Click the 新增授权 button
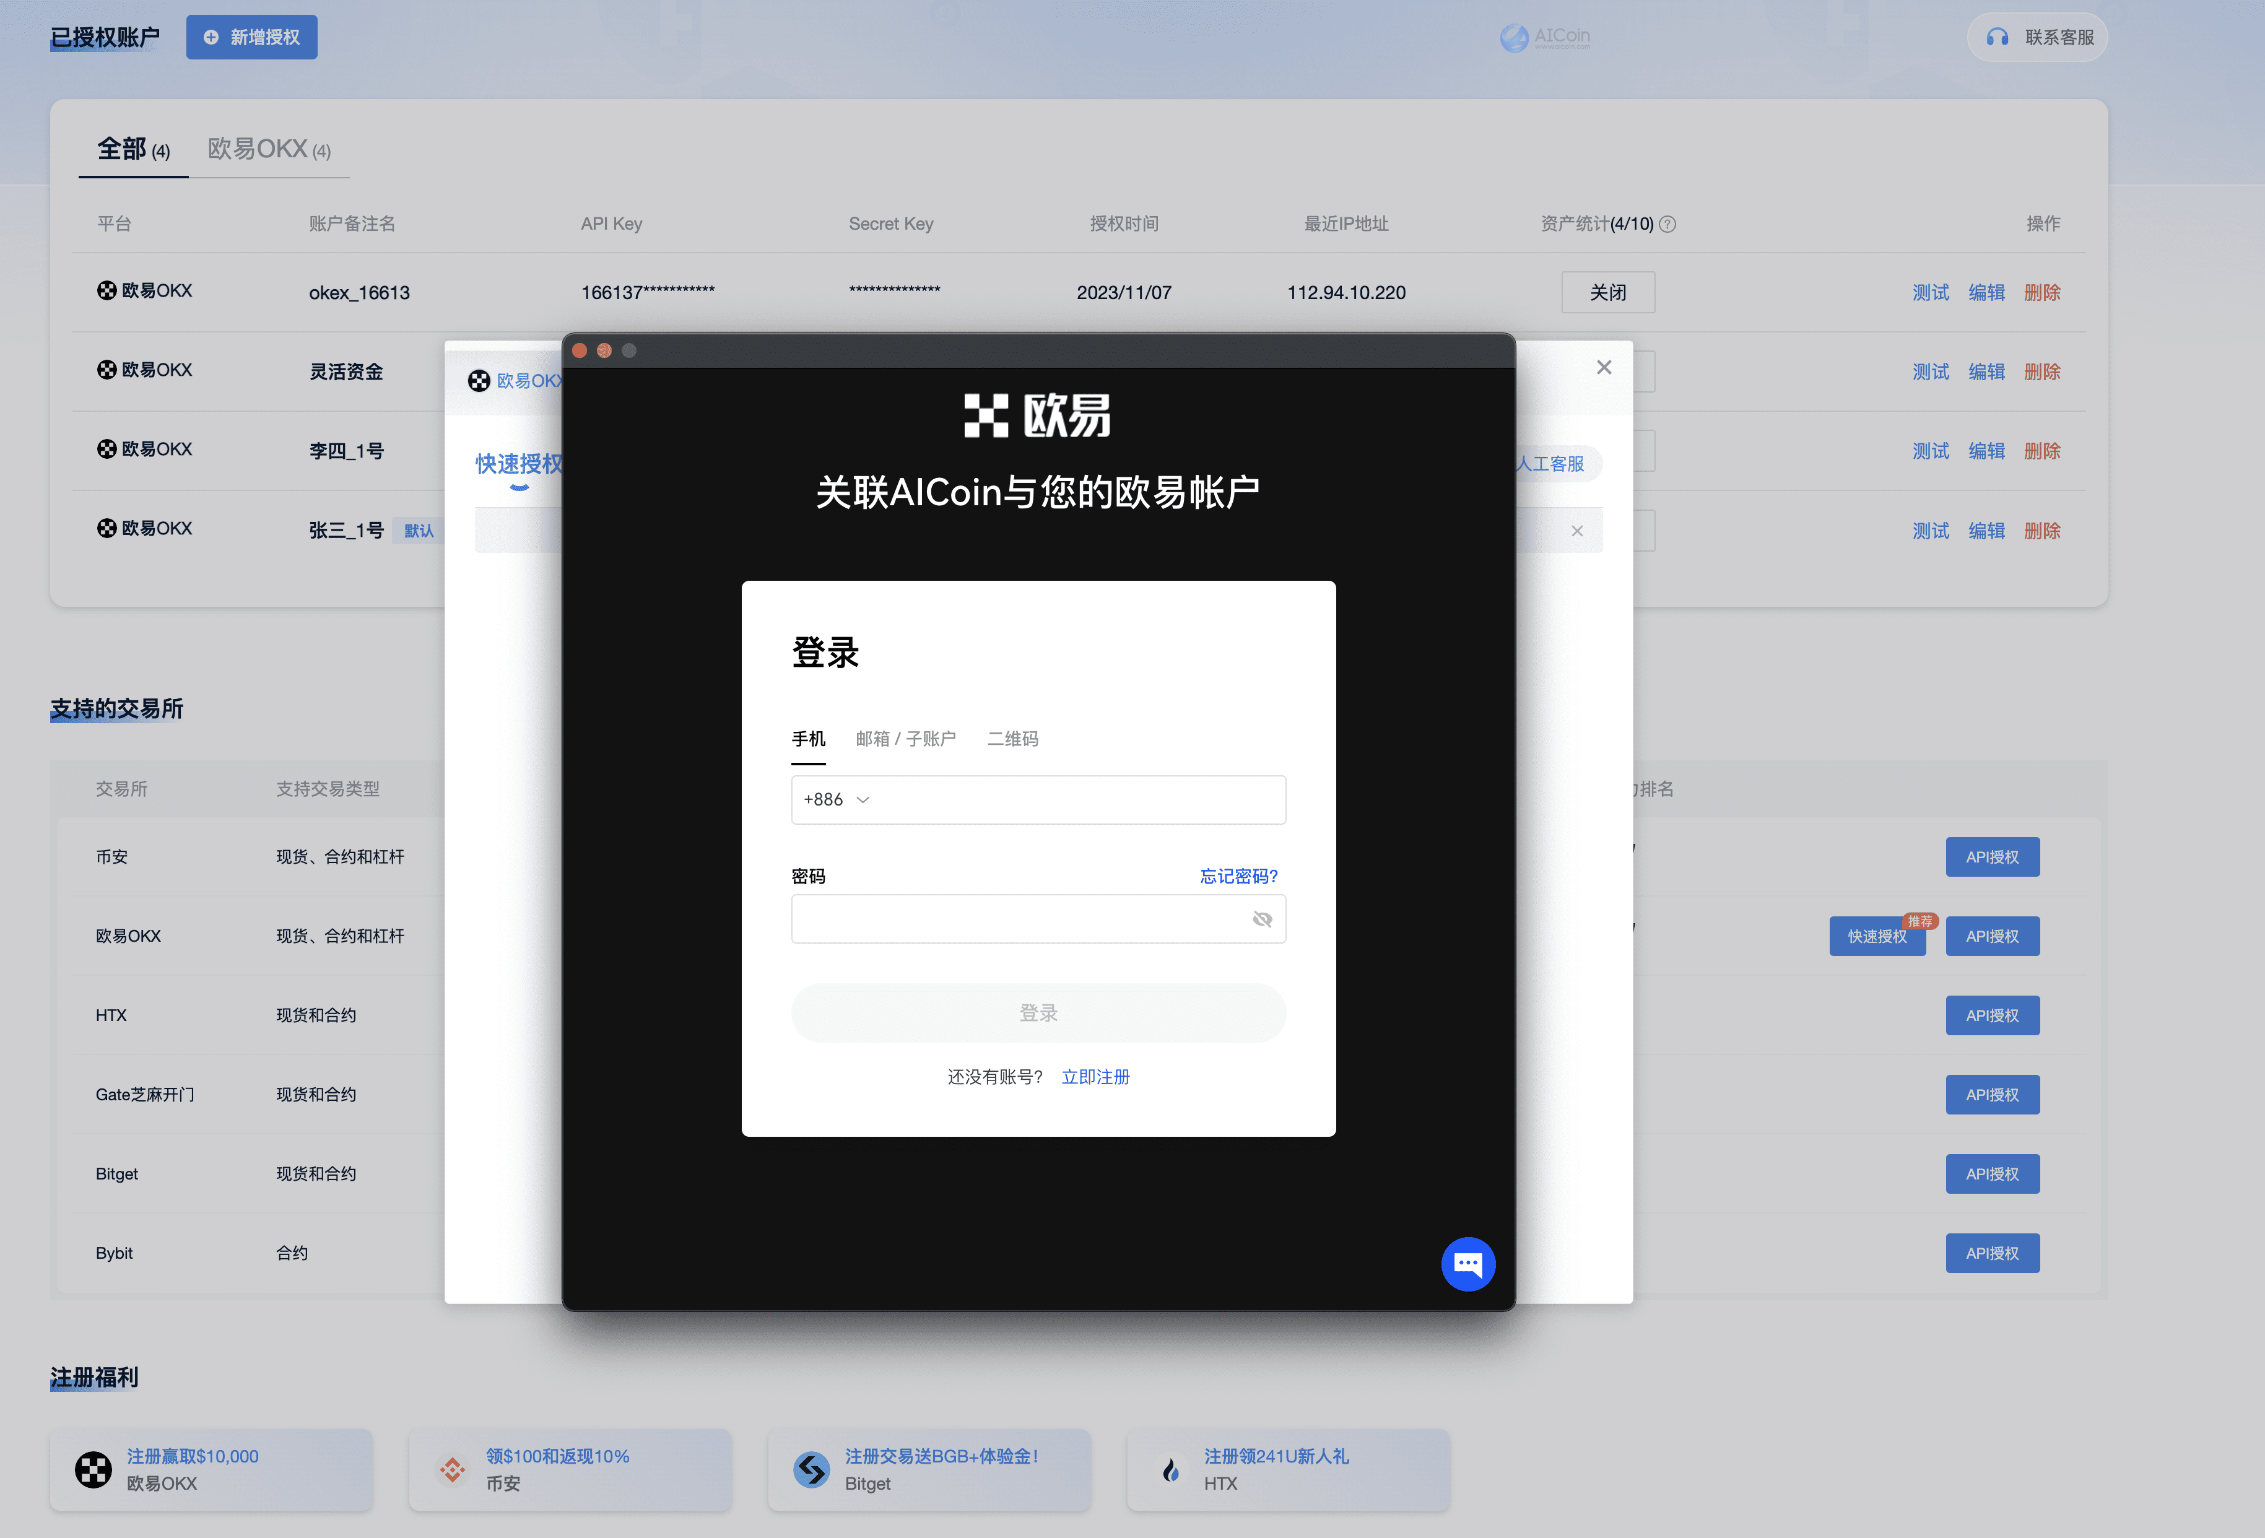This screenshot has height=1538, width=2265. coord(251,37)
